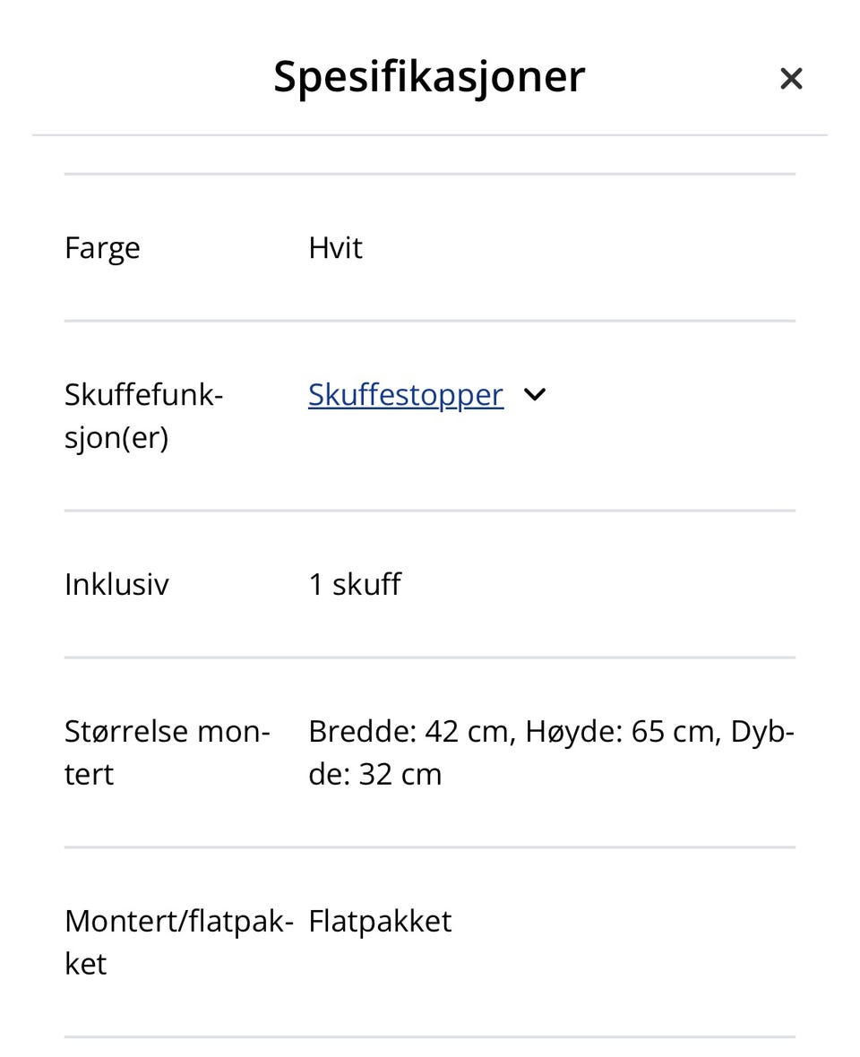Click the downward chevron beside Skuffestopper

(535, 394)
